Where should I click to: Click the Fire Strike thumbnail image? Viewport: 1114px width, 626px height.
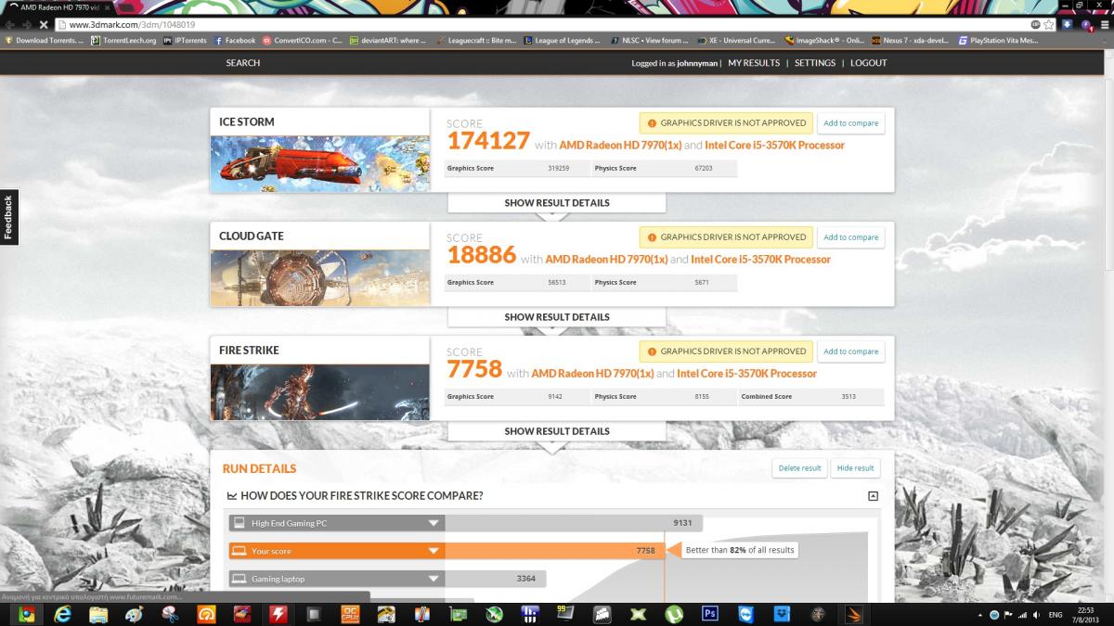(319, 392)
